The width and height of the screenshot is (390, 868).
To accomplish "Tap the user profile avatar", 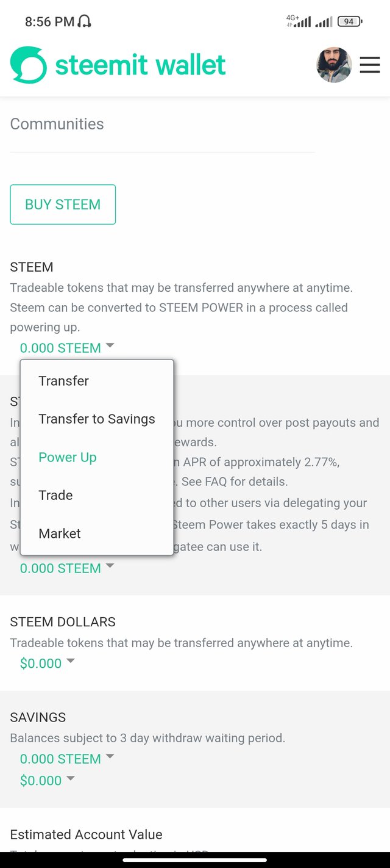I will (x=334, y=65).
